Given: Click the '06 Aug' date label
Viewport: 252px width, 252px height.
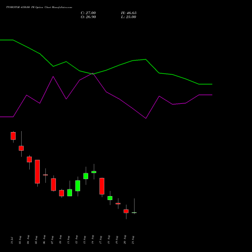Looking at the screenshot, I should [x=44, y=239].
